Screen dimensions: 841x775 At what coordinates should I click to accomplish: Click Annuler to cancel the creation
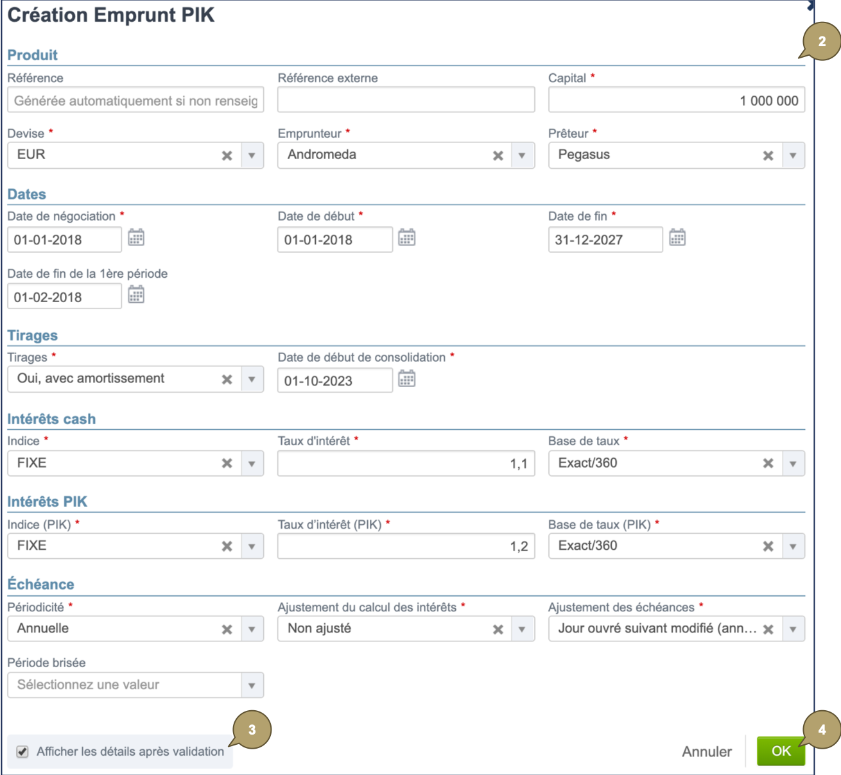pos(706,752)
